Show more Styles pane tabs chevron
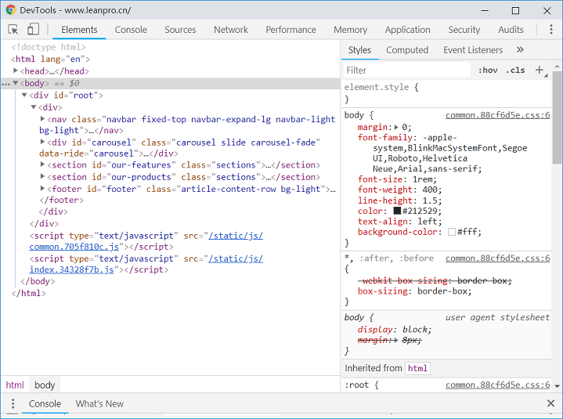The image size is (563, 419). (x=520, y=50)
